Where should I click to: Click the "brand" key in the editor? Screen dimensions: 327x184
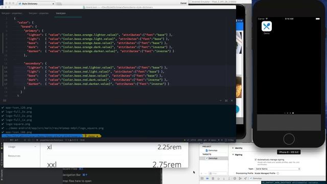(x=27, y=27)
